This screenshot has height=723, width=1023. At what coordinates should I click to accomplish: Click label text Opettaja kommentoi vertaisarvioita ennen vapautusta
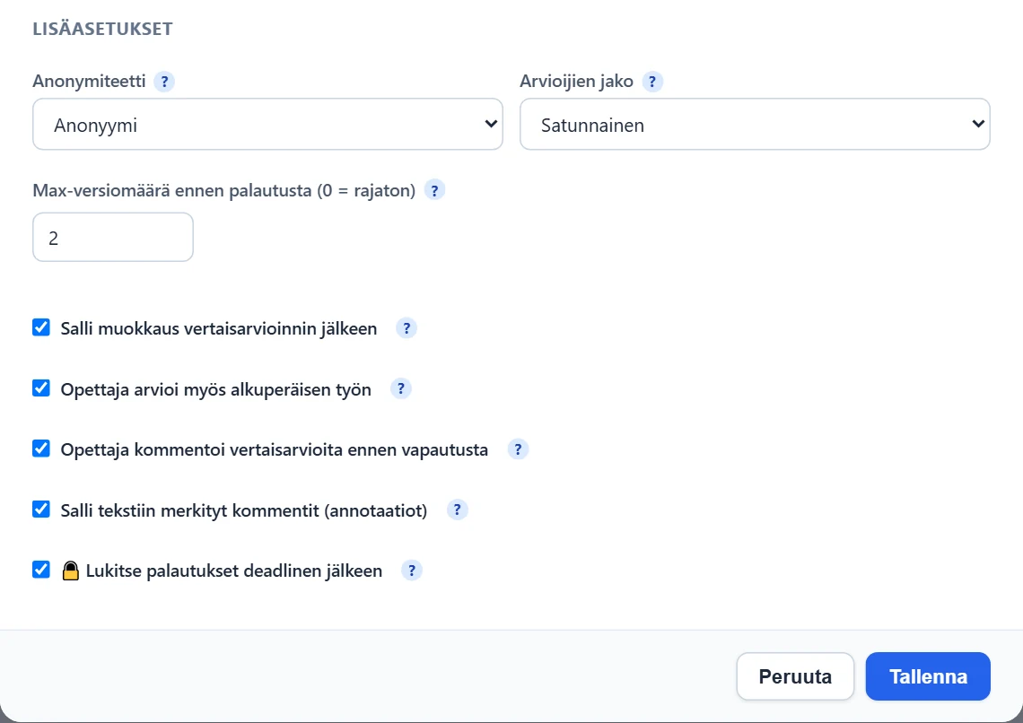pyautogui.click(x=274, y=449)
